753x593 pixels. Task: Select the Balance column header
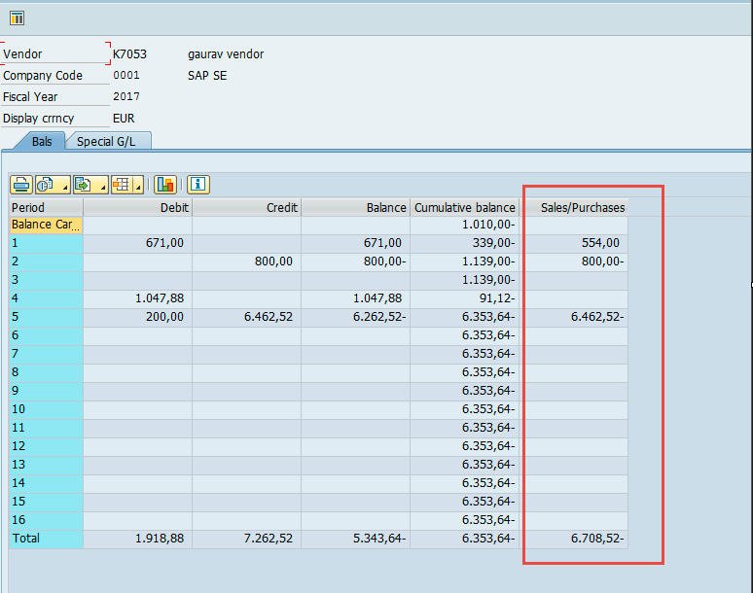pos(356,207)
